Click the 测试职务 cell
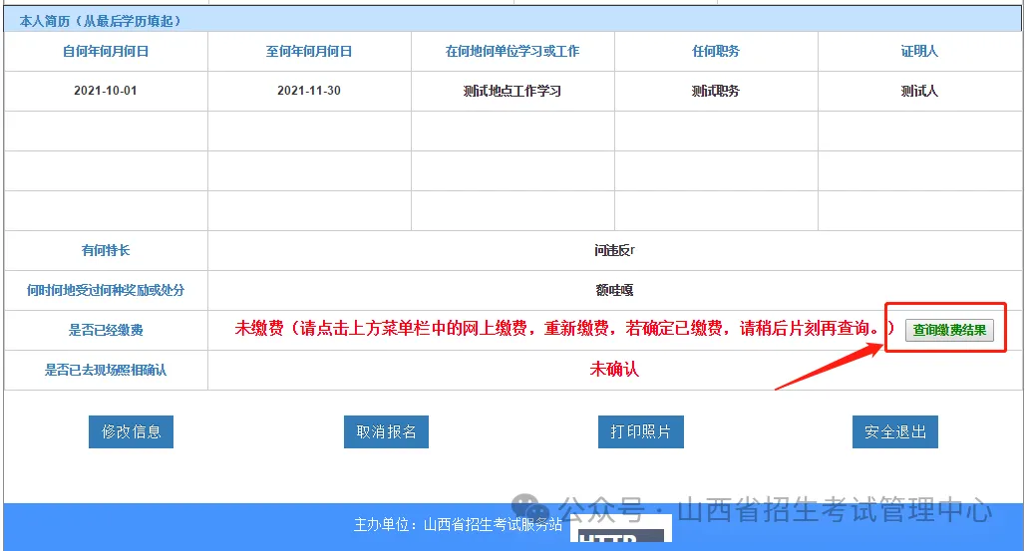Screen dimensions: 1025x551 point(716,91)
